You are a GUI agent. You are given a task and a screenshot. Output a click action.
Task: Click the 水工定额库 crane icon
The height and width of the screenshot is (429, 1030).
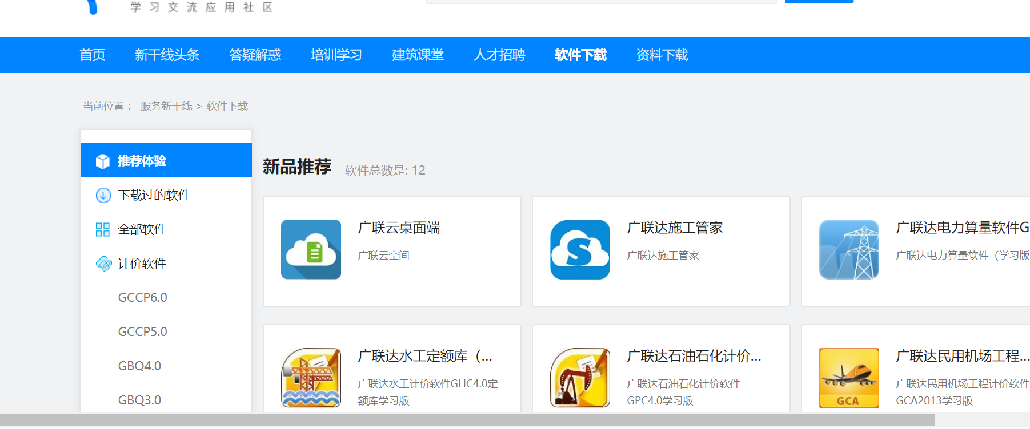coord(311,378)
